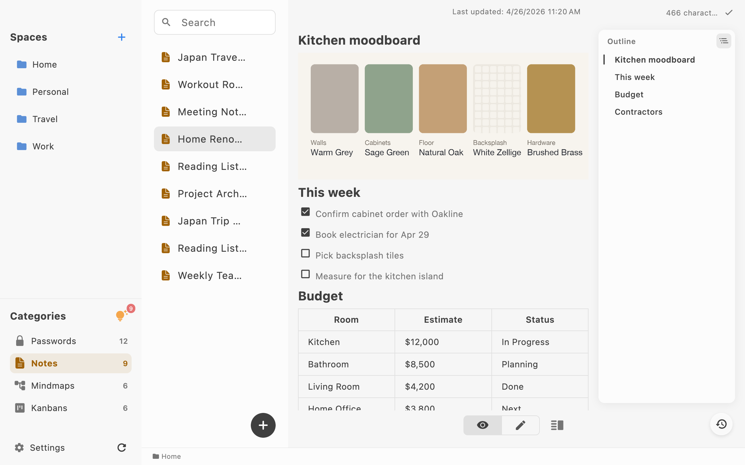Jump to This week in the Outline
The image size is (745, 465).
click(x=634, y=77)
